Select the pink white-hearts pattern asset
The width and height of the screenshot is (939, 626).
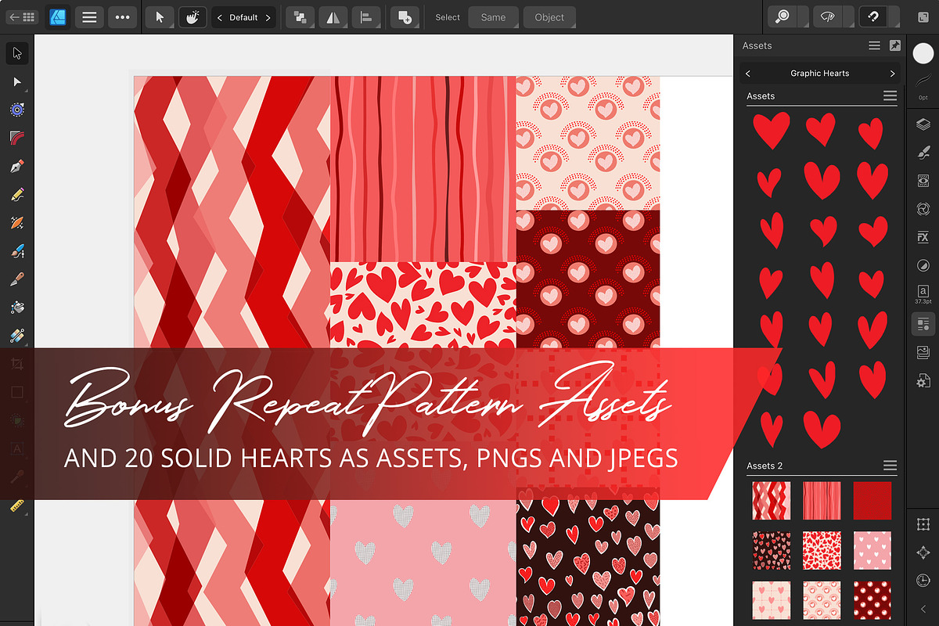click(872, 551)
